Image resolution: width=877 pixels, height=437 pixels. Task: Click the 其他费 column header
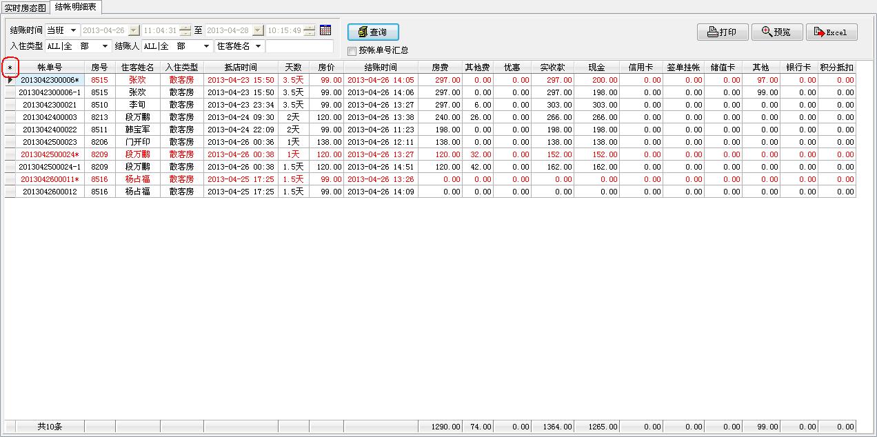tap(477, 67)
